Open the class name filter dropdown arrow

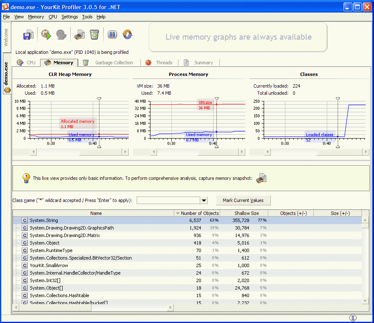[x=204, y=200]
